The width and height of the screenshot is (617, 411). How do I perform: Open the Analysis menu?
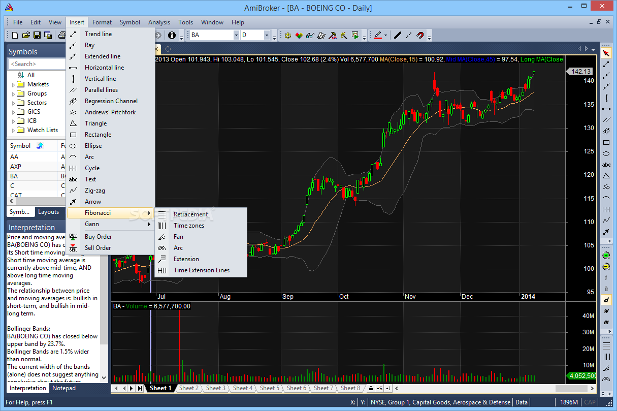(159, 22)
